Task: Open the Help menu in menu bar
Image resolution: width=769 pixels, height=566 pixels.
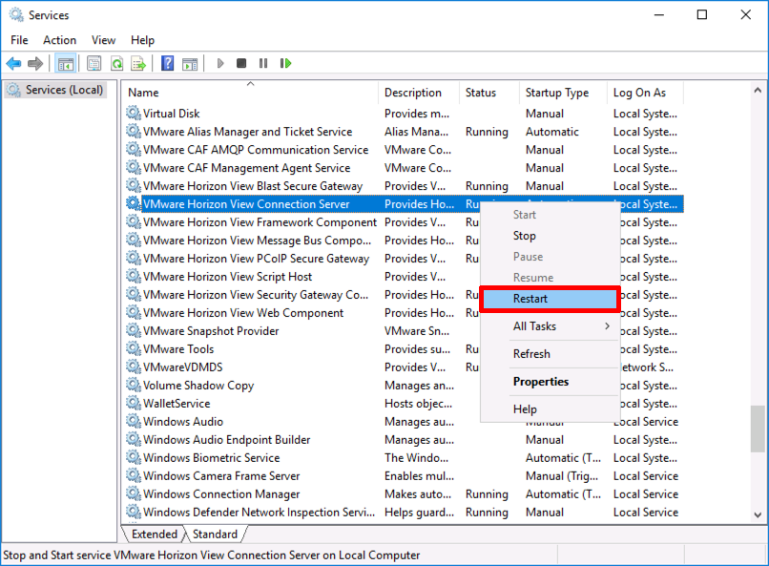Action: click(x=143, y=40)
